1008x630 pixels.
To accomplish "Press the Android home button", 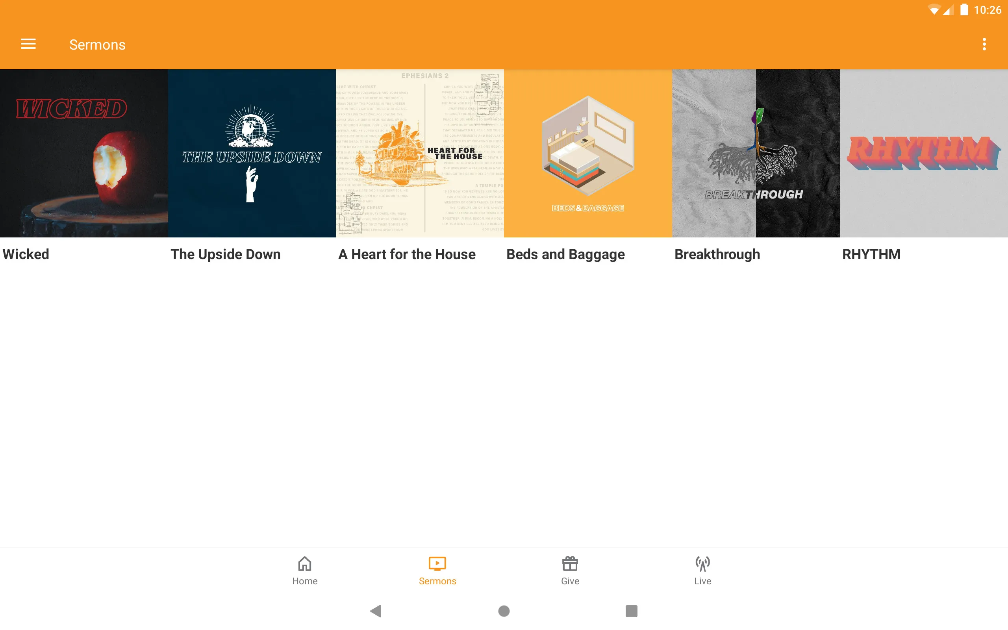I will (504, 610).
